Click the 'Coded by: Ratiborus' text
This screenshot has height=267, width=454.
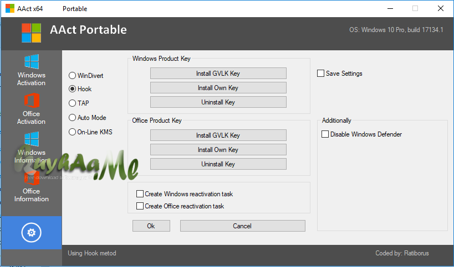(x=402, y=253)
